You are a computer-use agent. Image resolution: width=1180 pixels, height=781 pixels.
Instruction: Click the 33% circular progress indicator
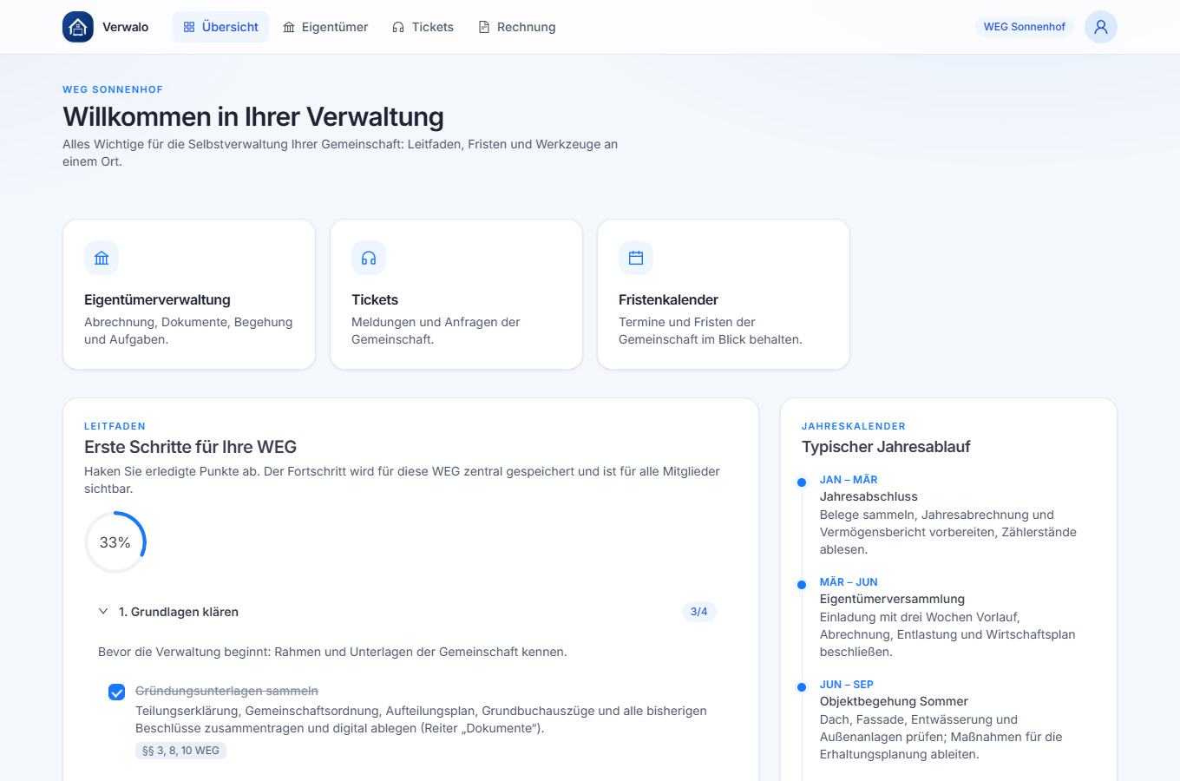click(115, 542)
